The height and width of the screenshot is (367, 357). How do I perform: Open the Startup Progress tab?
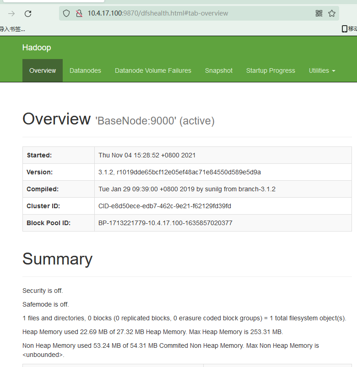tap(270, 70)
